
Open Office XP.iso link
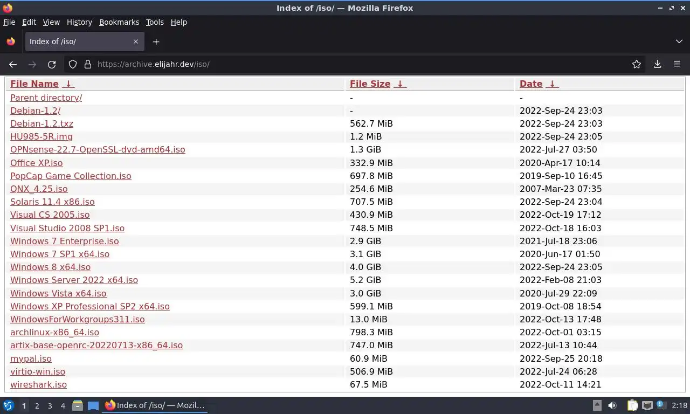click(36, 163)
